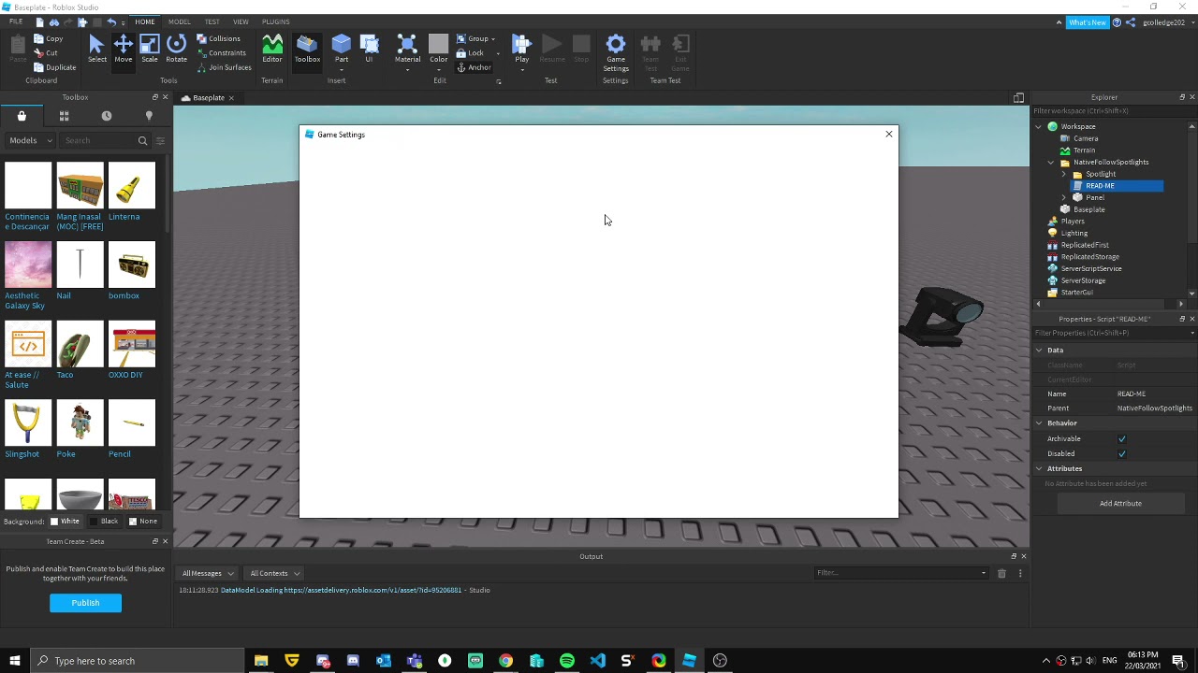Collapse the Workspace tree node
Screen dimensions: 1198x673
[1039, 127]
